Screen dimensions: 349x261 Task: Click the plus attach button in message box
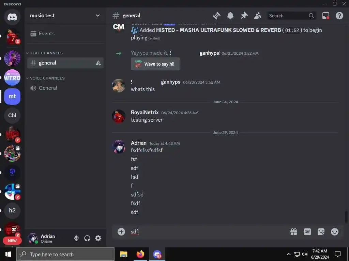(121, 232)
